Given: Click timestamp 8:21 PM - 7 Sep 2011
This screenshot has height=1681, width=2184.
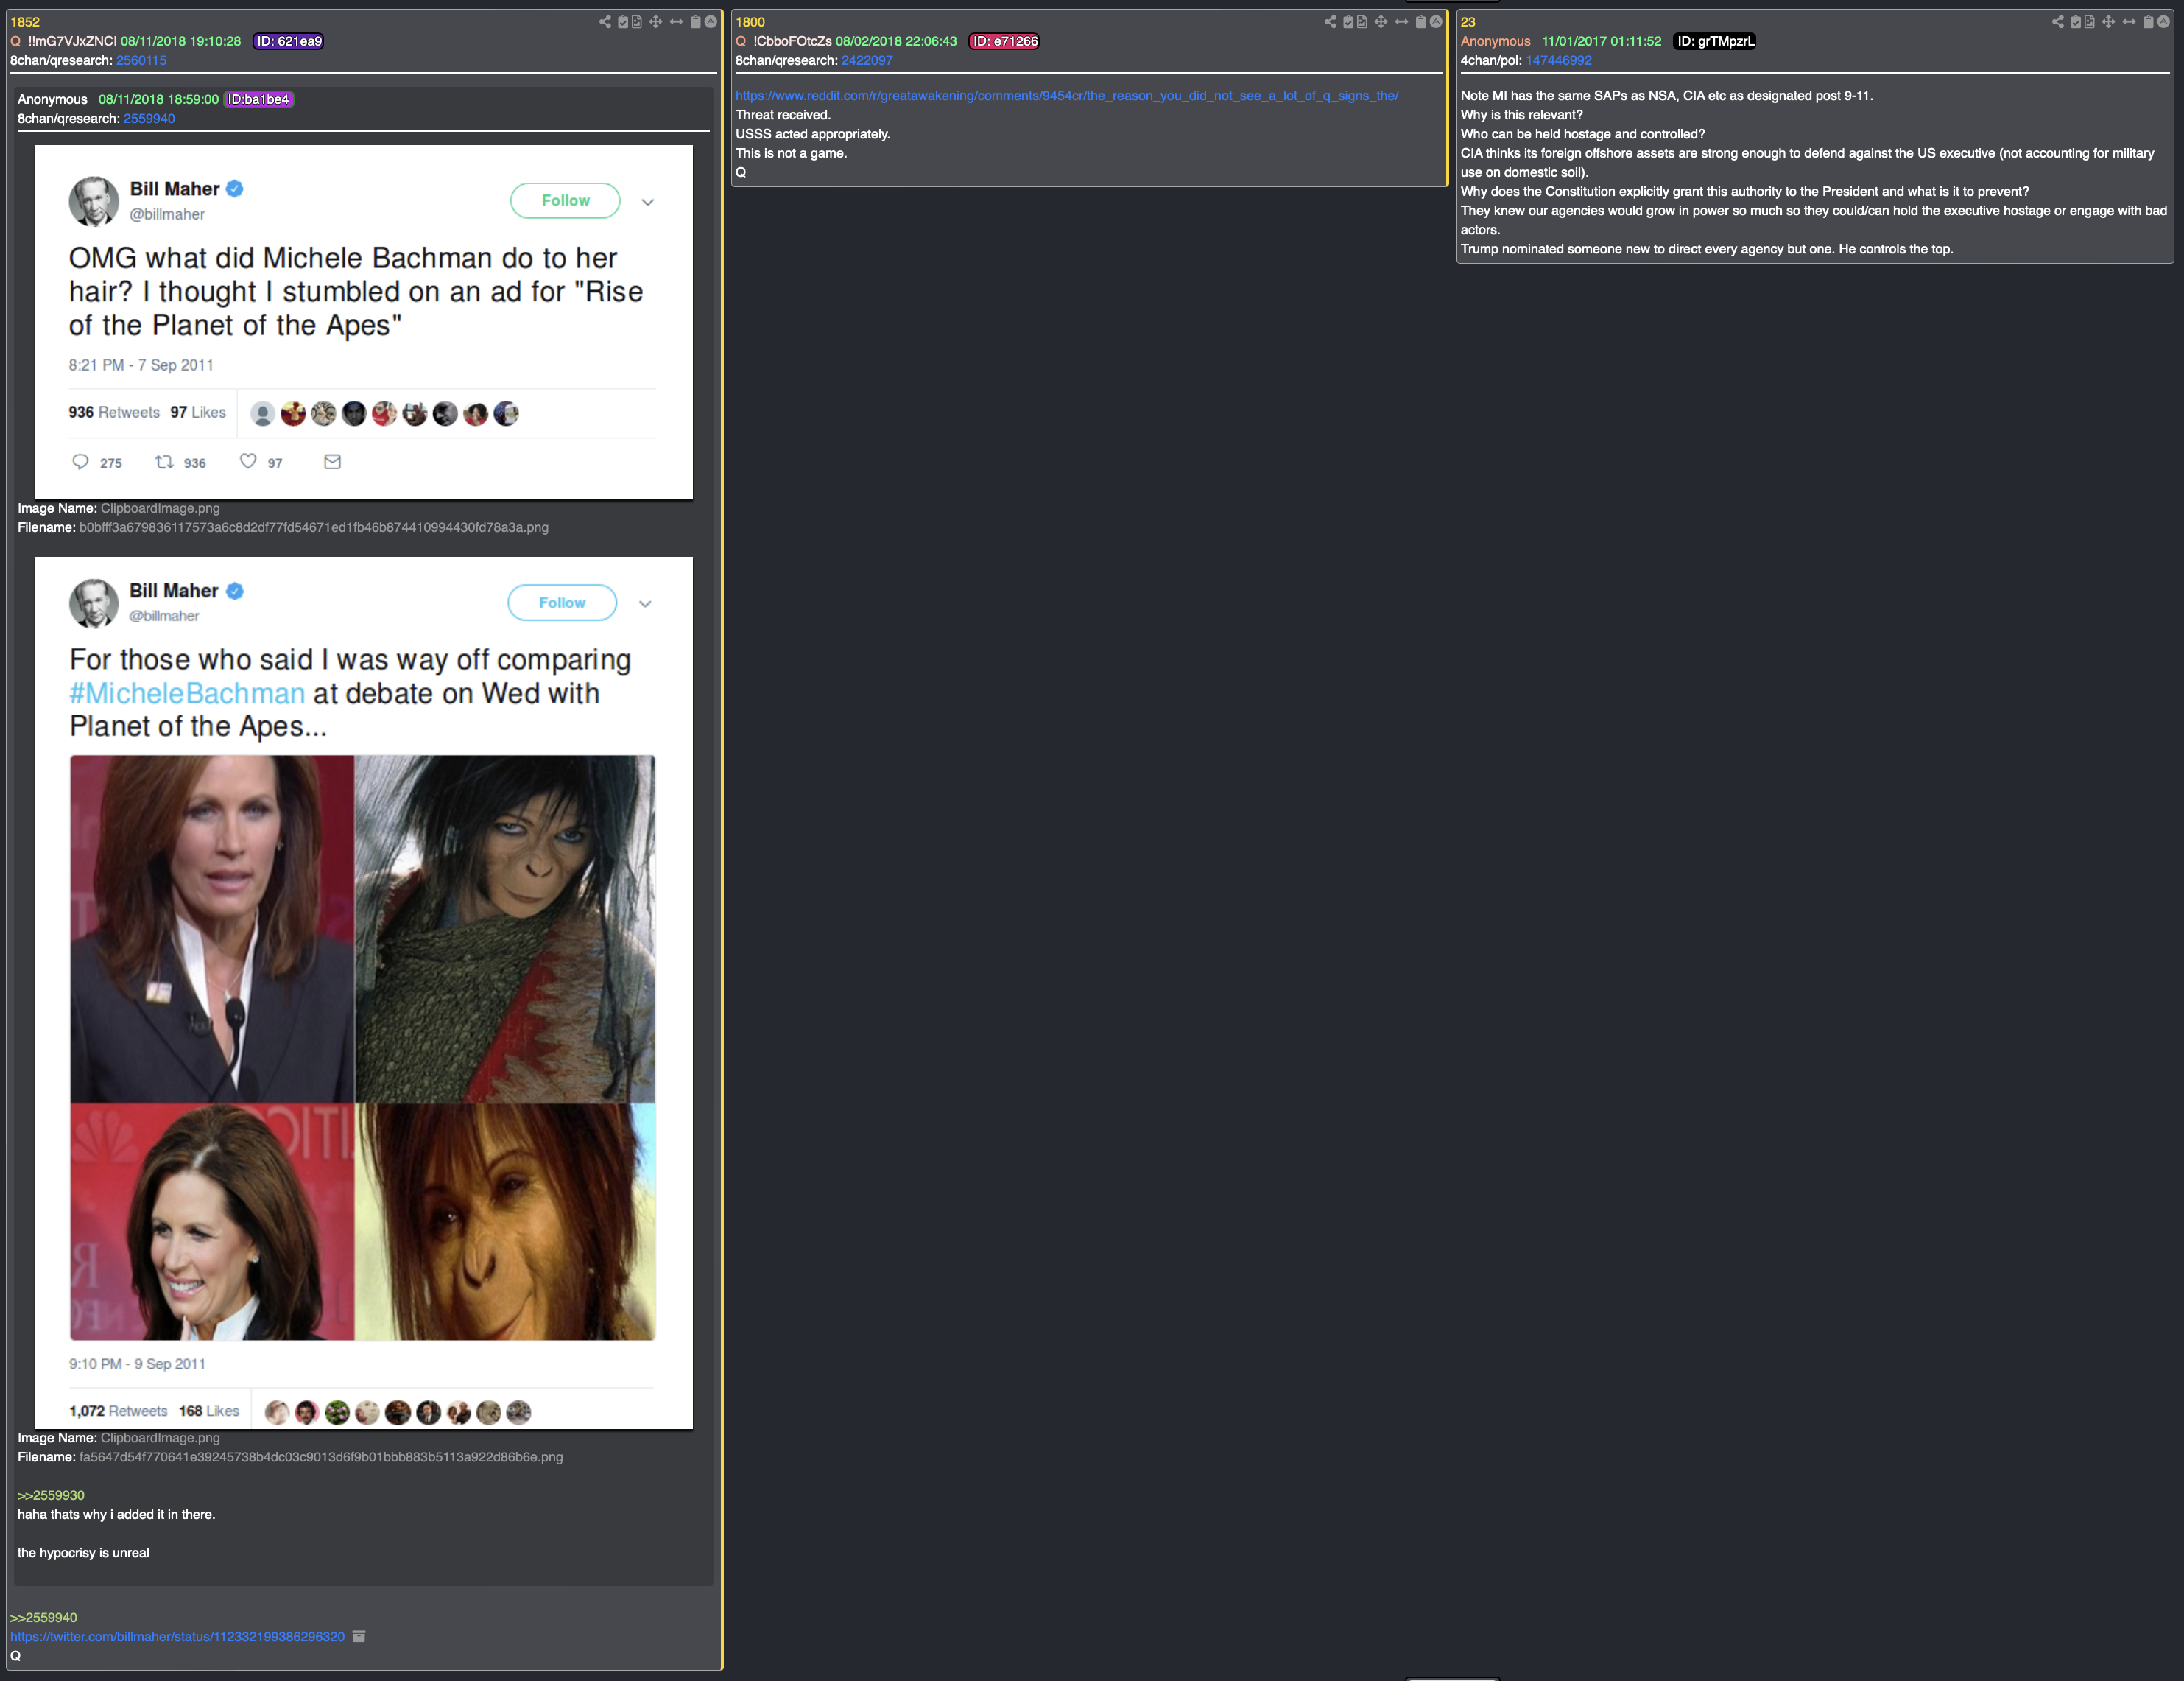Looking at the screenshot, I should coord(141,365).
